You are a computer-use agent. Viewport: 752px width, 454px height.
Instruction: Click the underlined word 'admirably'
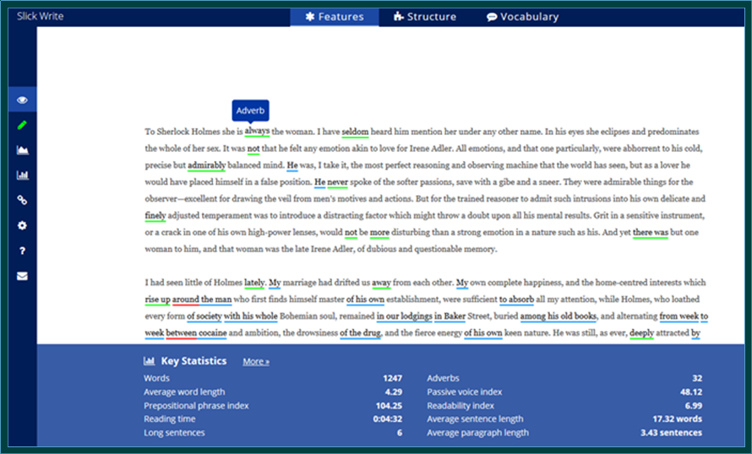click(x=206, y=165)
